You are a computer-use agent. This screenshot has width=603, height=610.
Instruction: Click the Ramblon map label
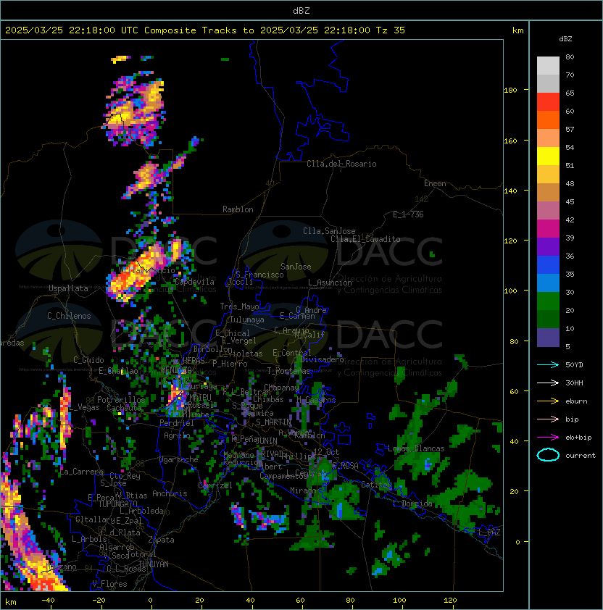[238, 209]
